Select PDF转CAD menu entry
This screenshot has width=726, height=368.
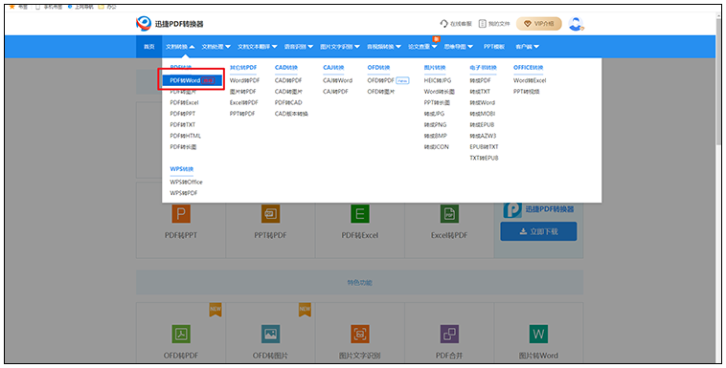288,102
